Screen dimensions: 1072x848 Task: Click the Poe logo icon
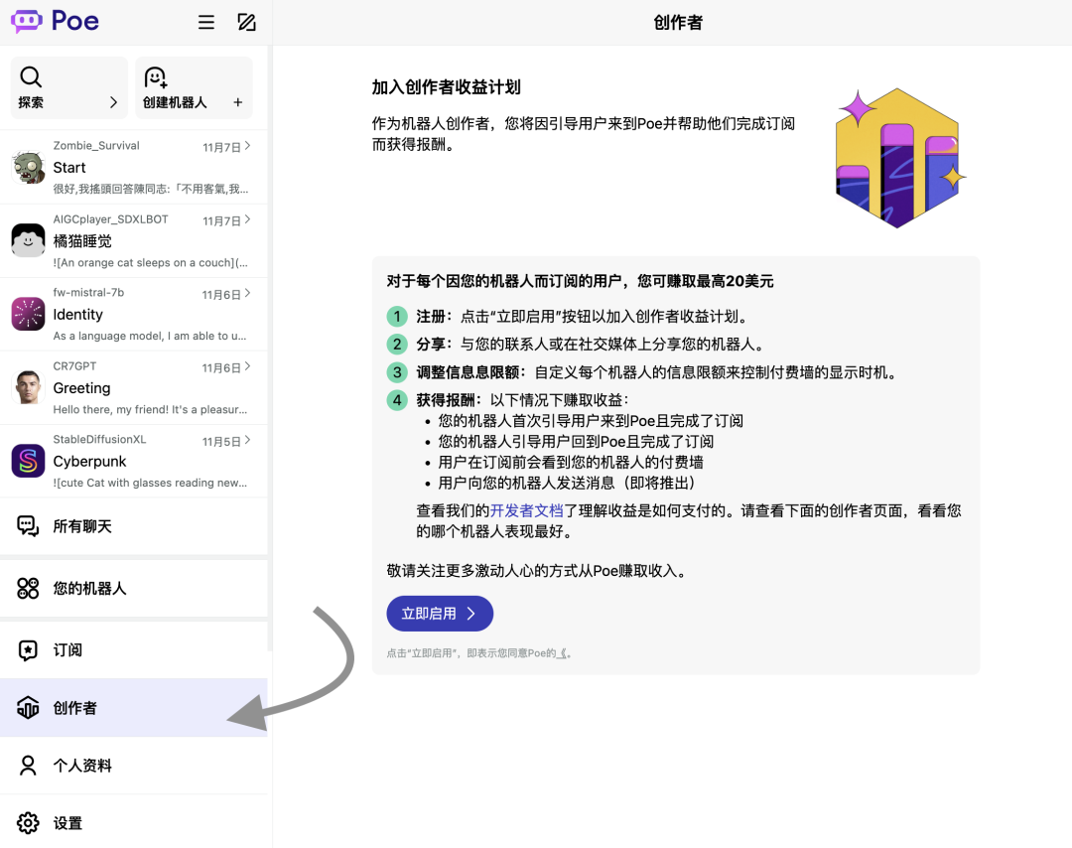click(x=27, y=21)
